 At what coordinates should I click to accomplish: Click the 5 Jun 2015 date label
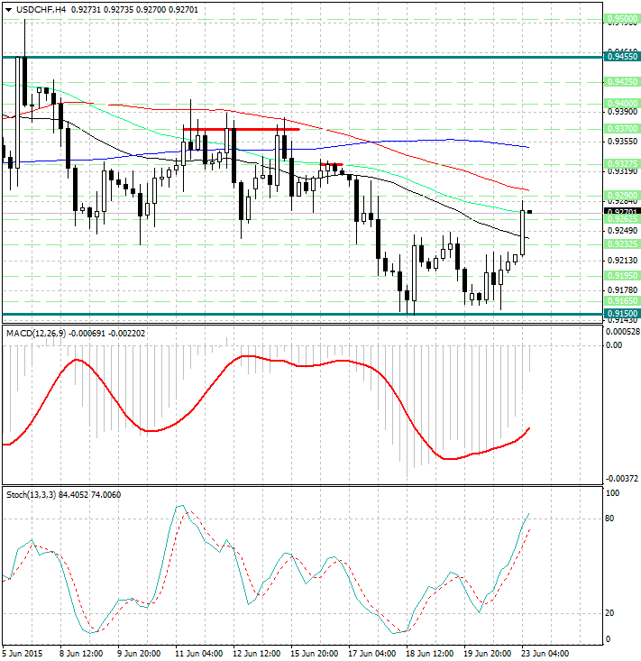[21, 653]
